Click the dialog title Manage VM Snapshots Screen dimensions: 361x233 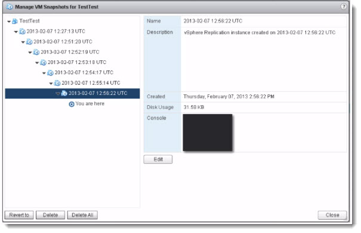tap(57, 7)
